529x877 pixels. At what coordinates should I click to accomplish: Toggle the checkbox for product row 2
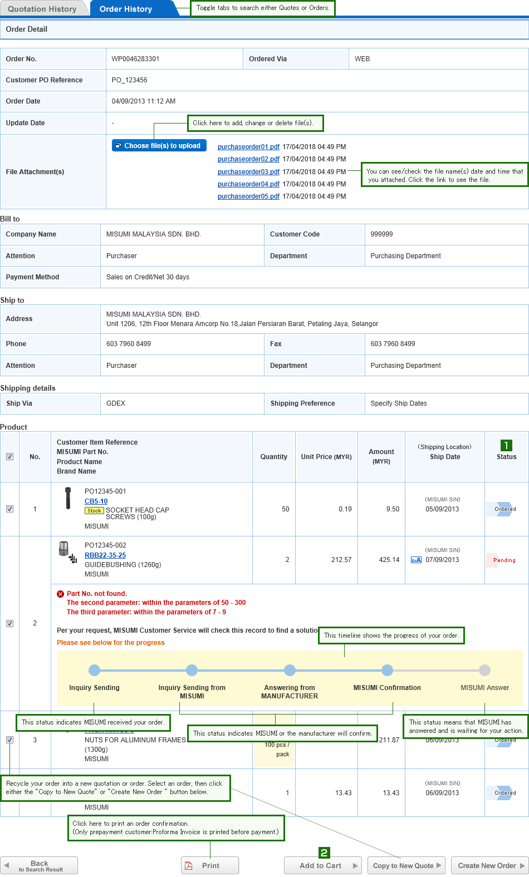[x=9, y=623]
